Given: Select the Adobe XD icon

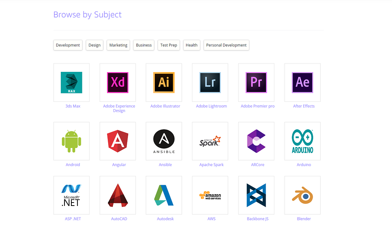Looking at the screenshot, I should 118,82.
